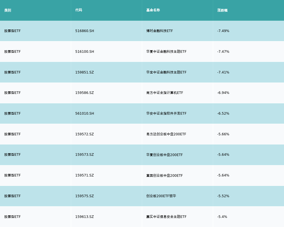Select fund 华宝中证金融科技主题ETF

[x=166, y=72]
